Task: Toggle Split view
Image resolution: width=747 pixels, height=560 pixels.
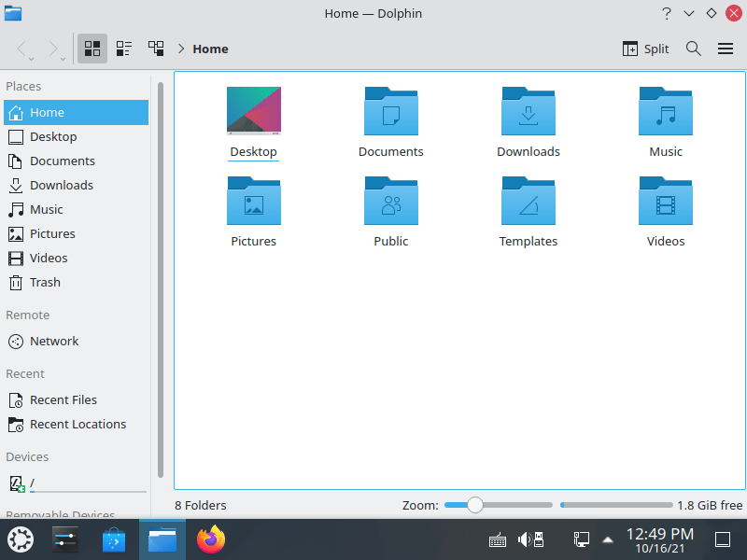Action: (x=645, y=49)
